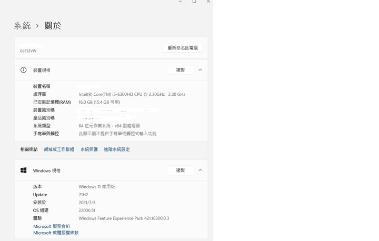The width and height of the screenshot is (379, 241).
Task: Click the 版本 label
Action: click(x=37, y=187)
